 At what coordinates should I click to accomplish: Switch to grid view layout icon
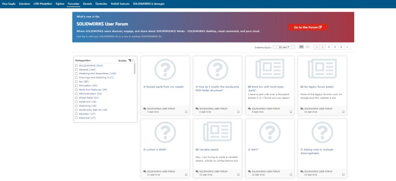coord(301,47)
